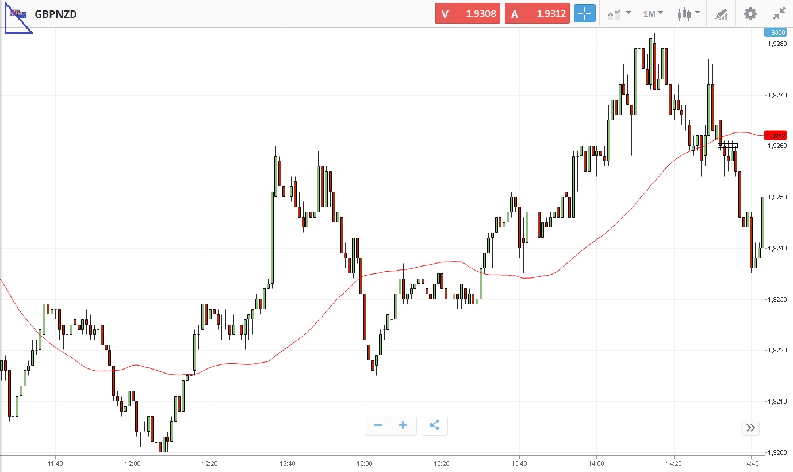
Task: Click the 13:00 time axis label
Action: pos(365,463)
